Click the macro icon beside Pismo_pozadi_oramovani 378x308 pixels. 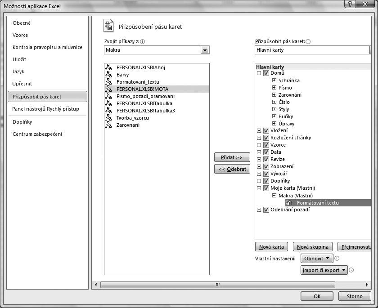(108, 96)
